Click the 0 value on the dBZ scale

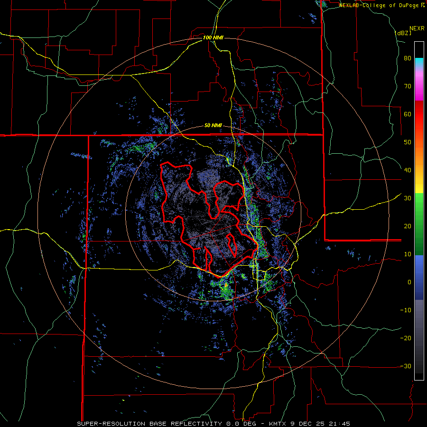pos(409,282)
